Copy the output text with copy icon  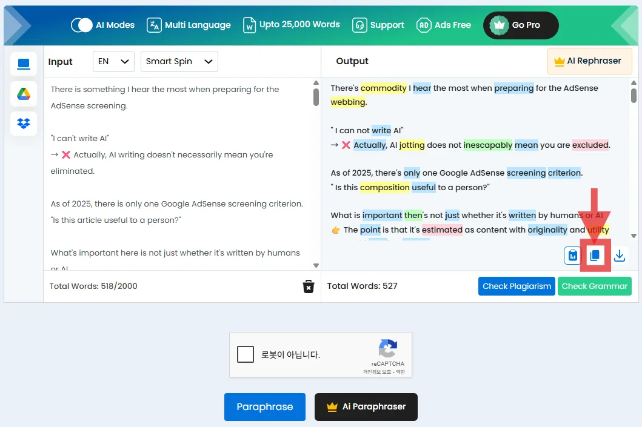click(x=595, y=256)
